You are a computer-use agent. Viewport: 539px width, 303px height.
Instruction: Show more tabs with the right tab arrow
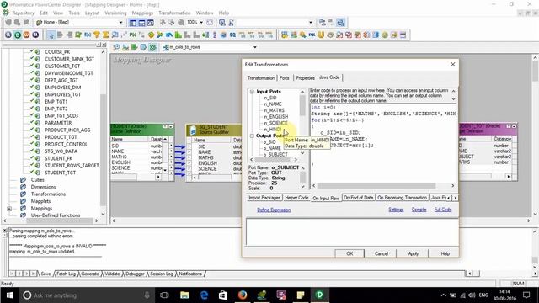tap(455, 198)
